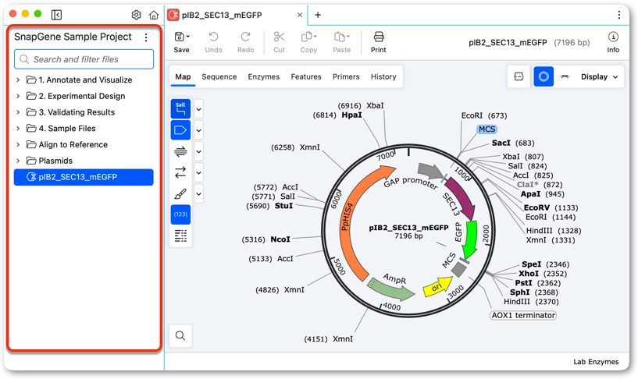Click the HpaI (6814) enzyme label
Image resolution: width=638 pixels, height=379 pixels.
[337, 115]
